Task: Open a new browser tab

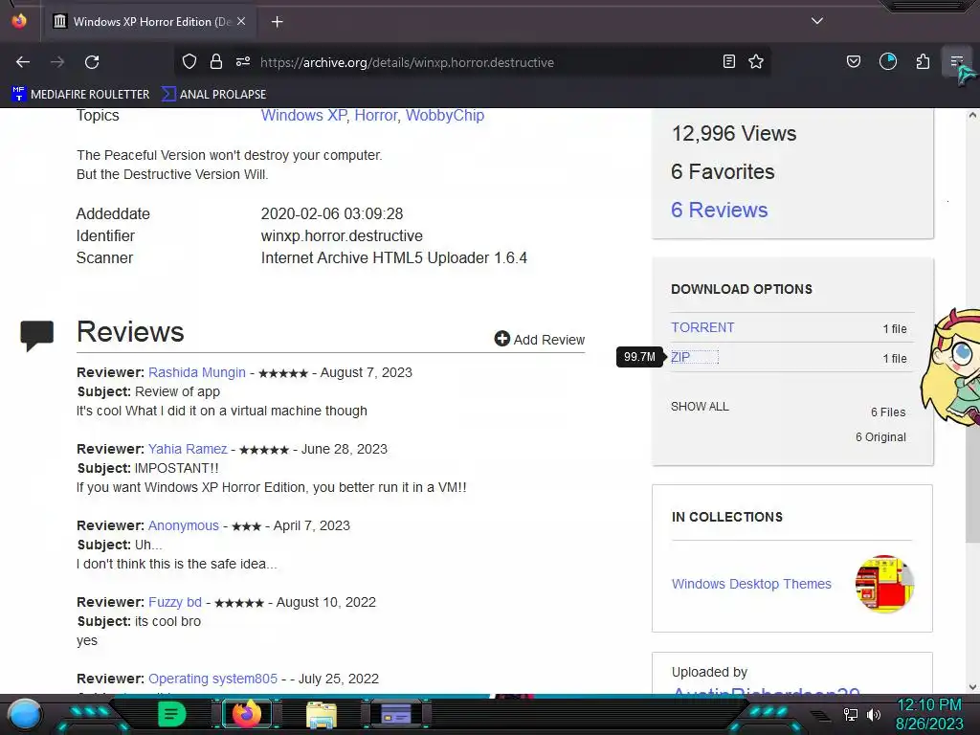Action: pos(277,22)
